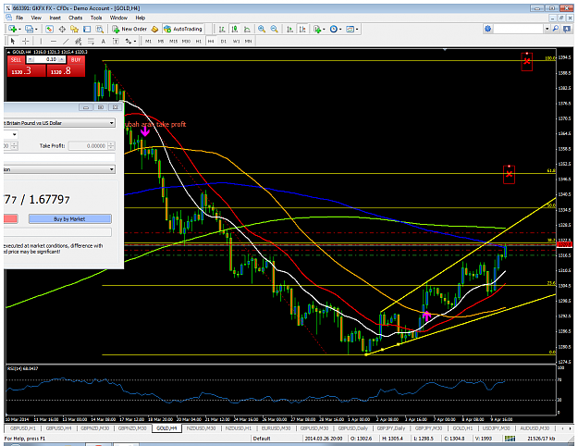Switch to M1 timeframe

tap(148, 41)
